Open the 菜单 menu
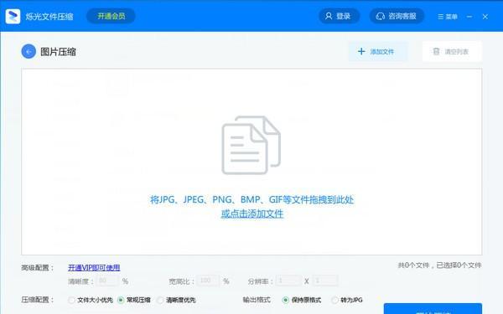 click(448, 17)
